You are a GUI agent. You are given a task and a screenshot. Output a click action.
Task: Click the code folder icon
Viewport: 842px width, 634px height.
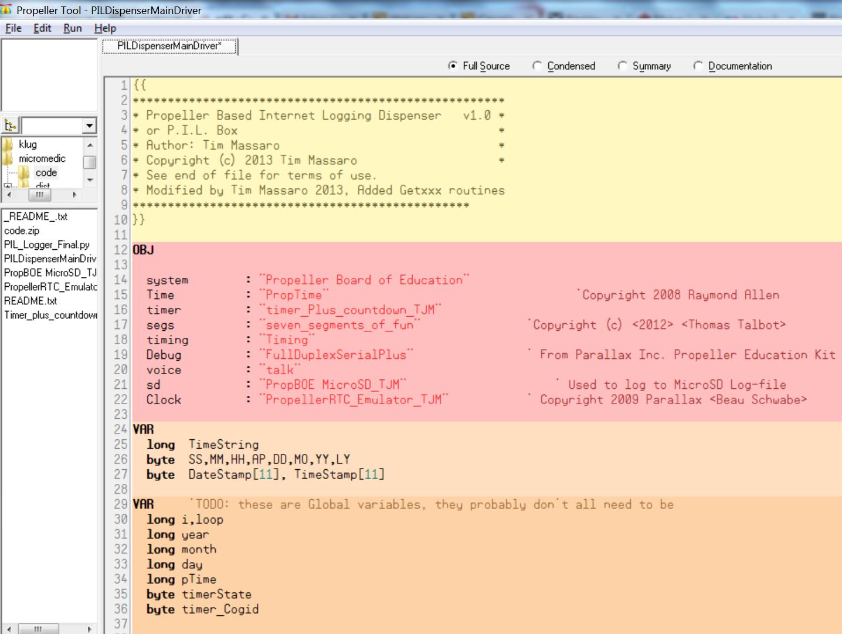24,172
